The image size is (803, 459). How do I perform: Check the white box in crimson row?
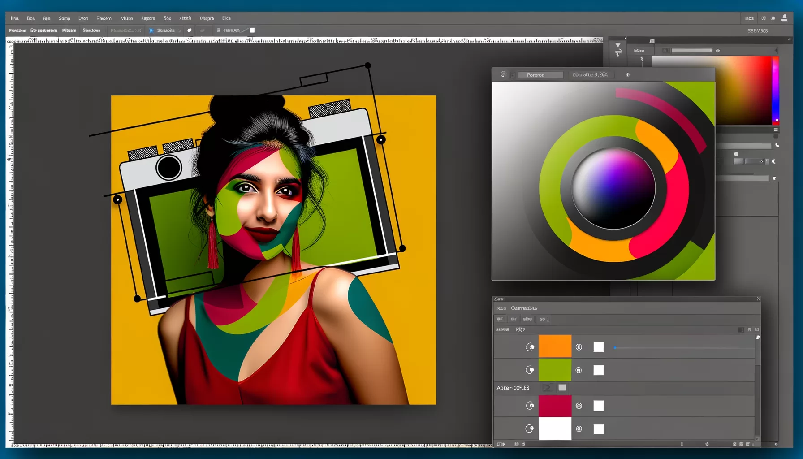[599, 406]
